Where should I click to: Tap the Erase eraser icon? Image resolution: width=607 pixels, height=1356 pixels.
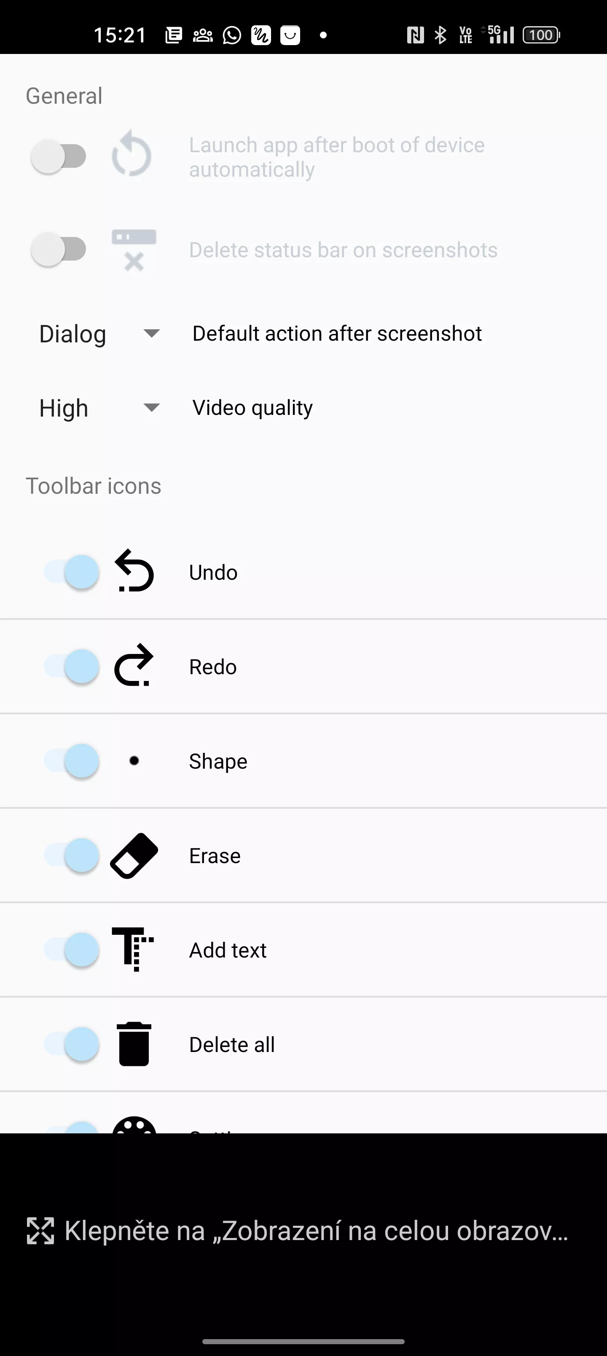(134, 856)
